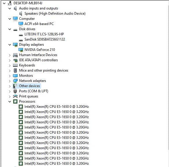Expand Mice and other pointing devices
The image size is (169, 167).
pos(10,71)
